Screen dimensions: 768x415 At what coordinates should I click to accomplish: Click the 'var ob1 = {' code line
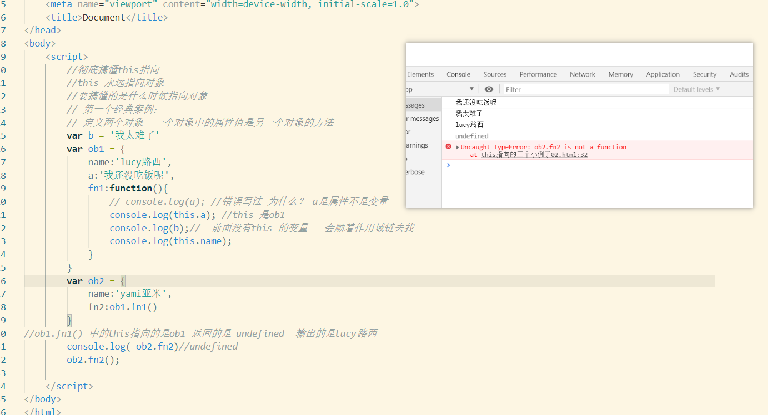pyautogui.click(x=96, y=149)
